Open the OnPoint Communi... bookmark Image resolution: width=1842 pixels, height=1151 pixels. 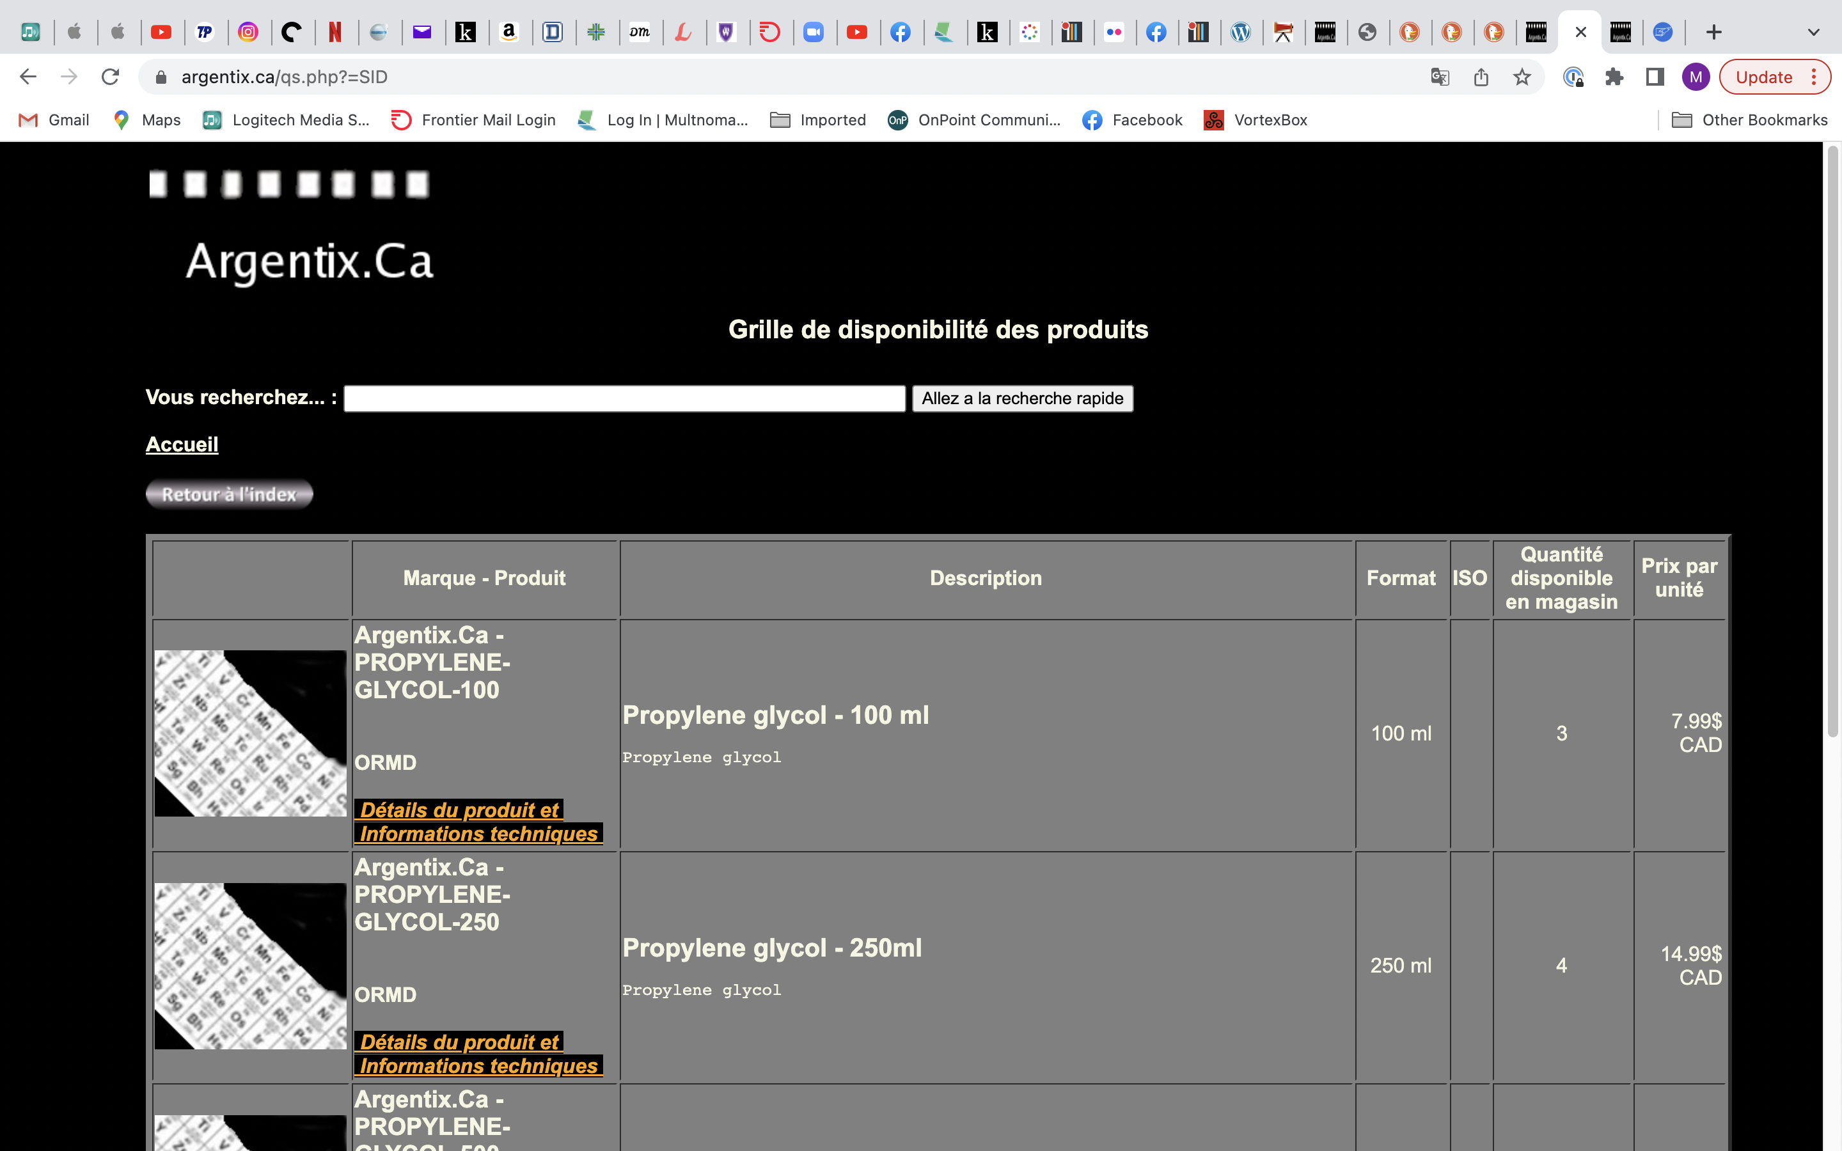coord(974,120)
